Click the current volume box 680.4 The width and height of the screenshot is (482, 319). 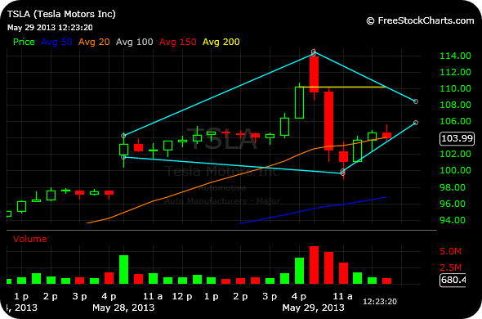[x=453, y=280]
